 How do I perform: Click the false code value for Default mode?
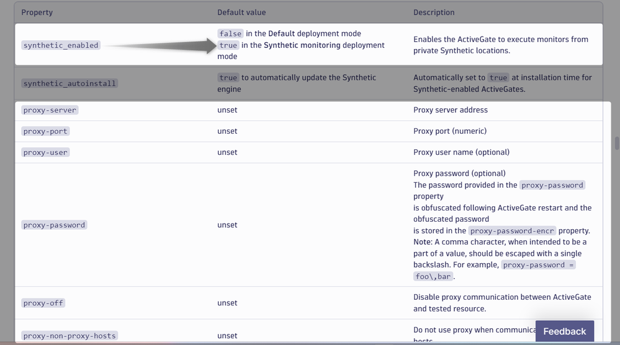pyautogui.click(x=230, y=33)
